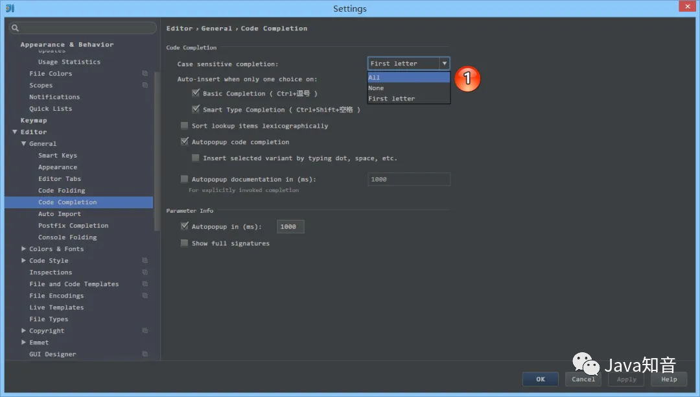Image resolution: width=700 pixels, height=397 pixels.
Task: Open File Types settings
Action: pos(49,319)
